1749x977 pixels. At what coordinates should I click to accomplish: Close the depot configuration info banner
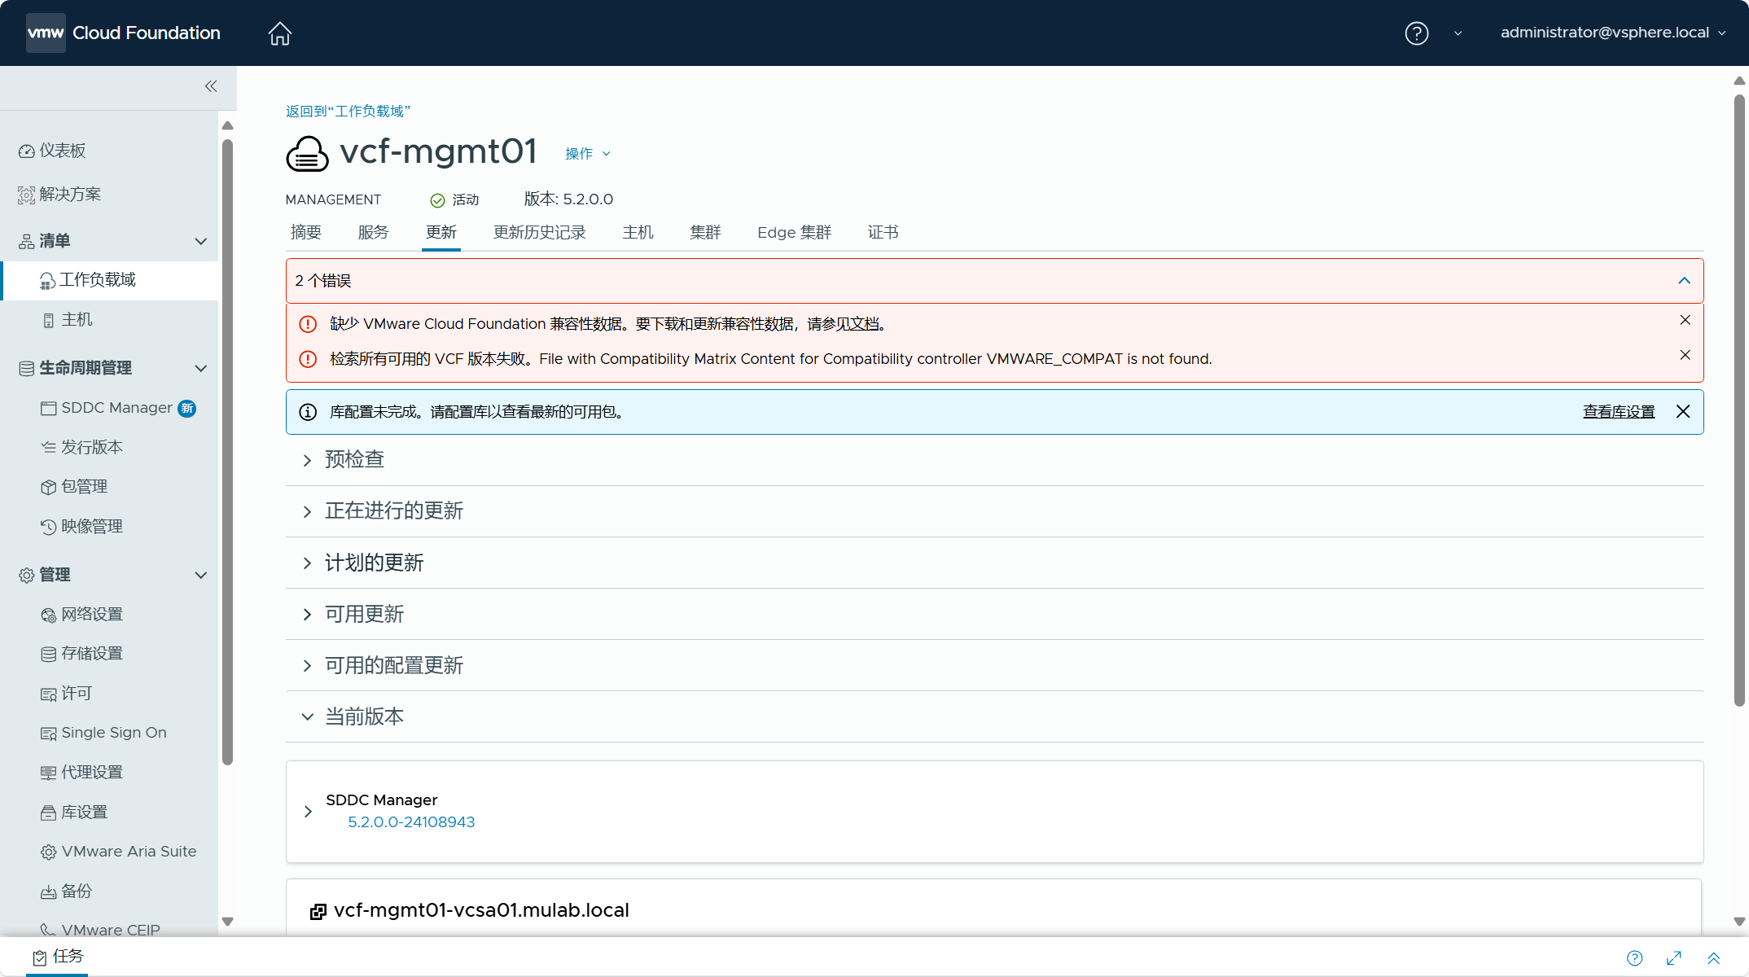coord(1683,412)
